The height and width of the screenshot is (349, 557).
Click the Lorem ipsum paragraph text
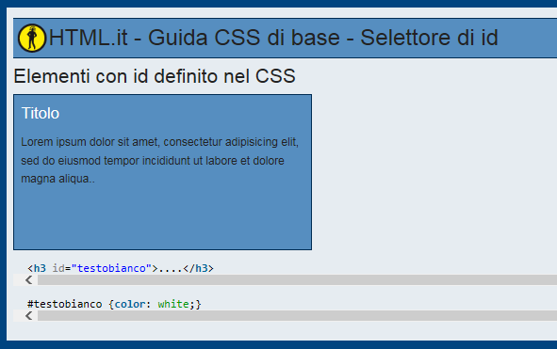(159, 160)
